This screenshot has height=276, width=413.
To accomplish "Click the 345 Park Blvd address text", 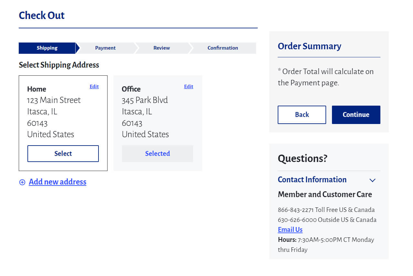I will coord(145,100).
